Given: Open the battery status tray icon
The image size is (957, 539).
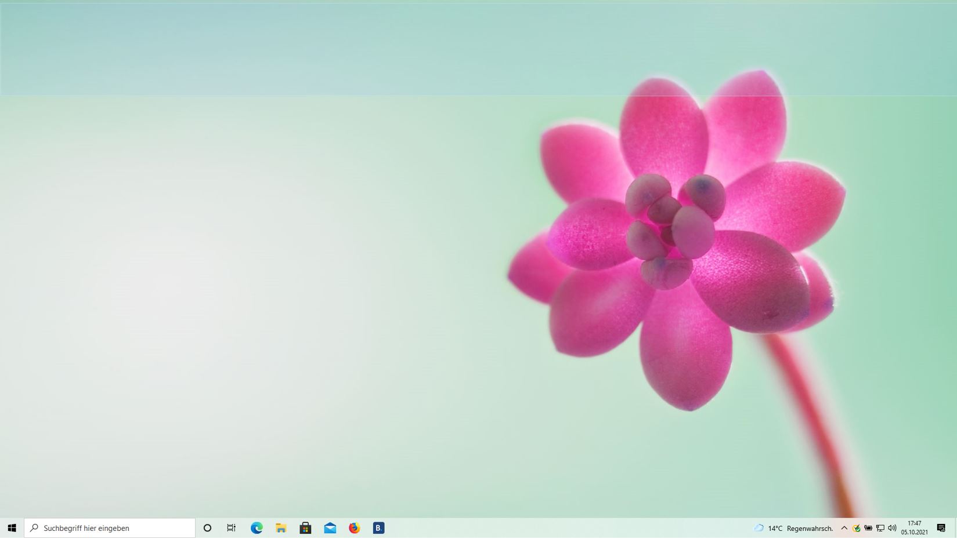Looking at the screenshot, I should click(868, 528).
